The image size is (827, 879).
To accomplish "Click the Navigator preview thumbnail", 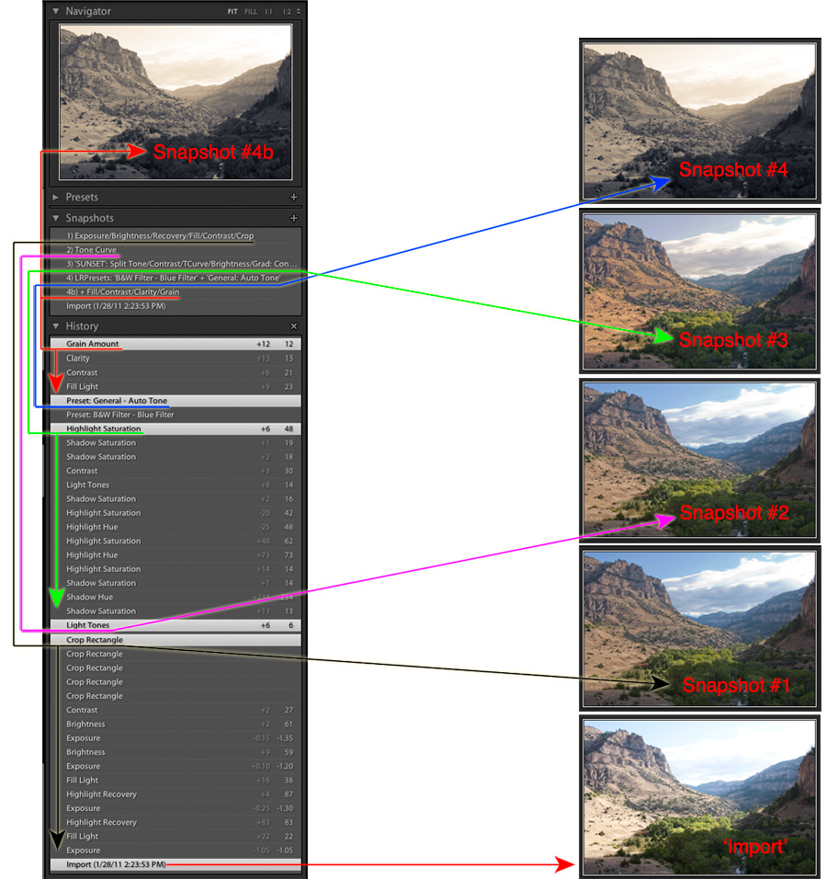I will point(175,99).
